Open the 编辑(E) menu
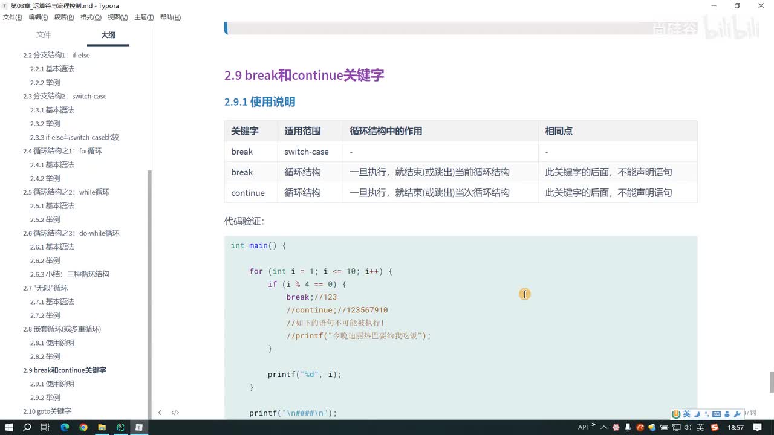 (39, 18)
